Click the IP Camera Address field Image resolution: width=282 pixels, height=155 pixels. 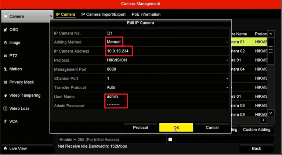coord(167,51)
